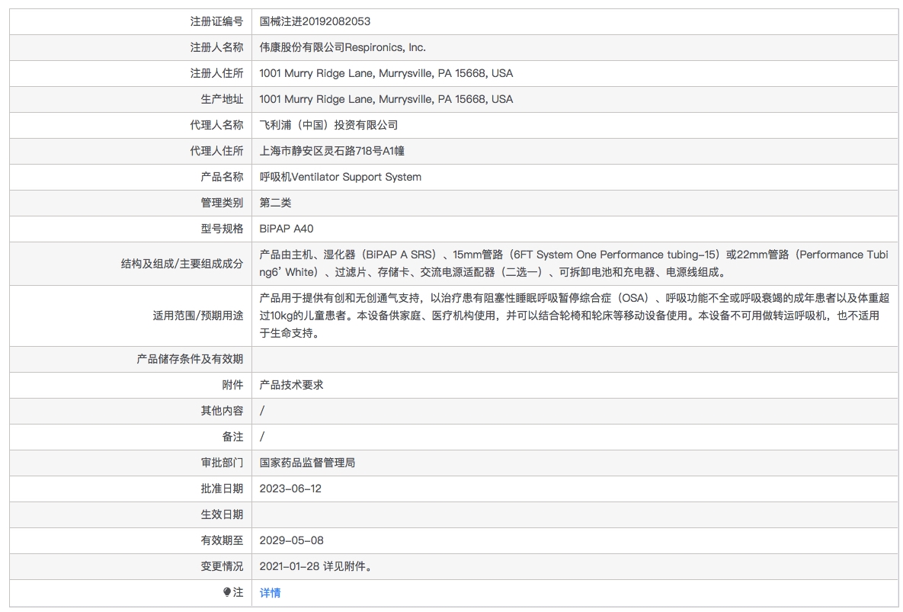Click the 代理人住所 label

point(216,151)
